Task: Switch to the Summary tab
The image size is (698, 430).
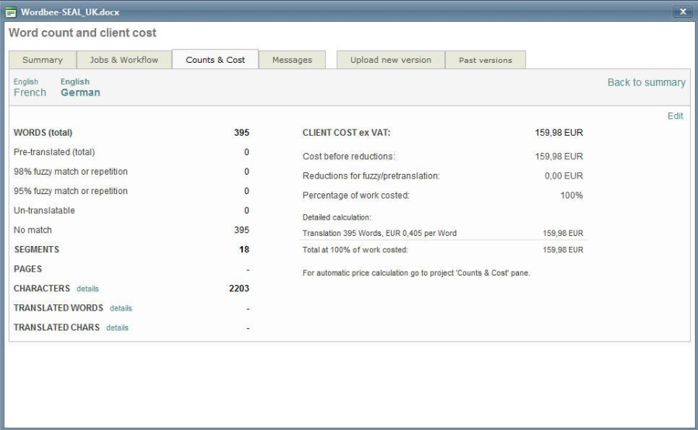Action: (x=43, y=61)
